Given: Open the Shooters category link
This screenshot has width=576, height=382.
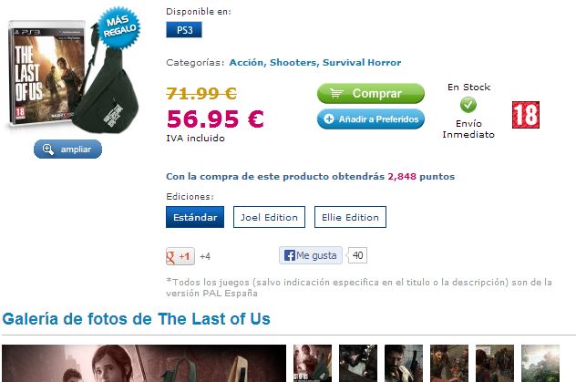Looking at the screenshot, I should pos(293,62).
